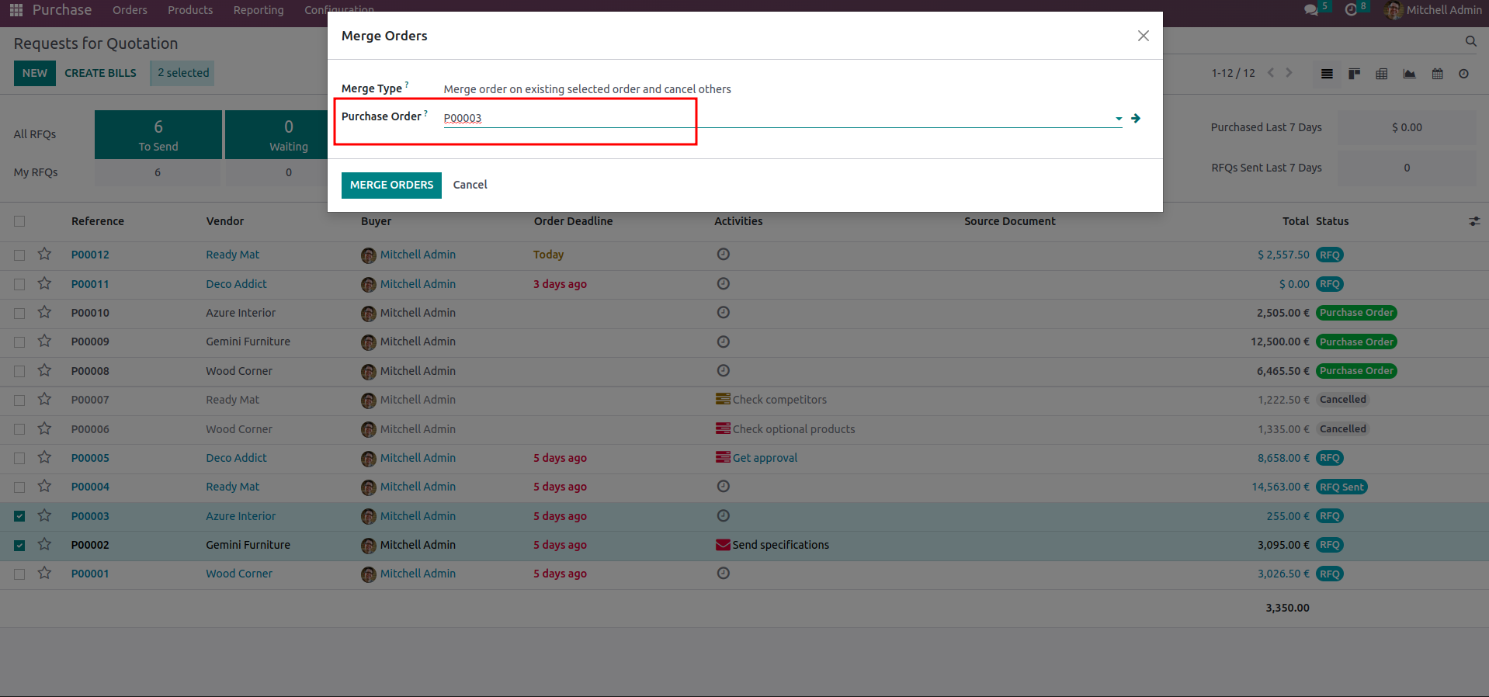Star the P00012 order as favorite
Viewport: 1489px width, 697px height.
(44, 254)
